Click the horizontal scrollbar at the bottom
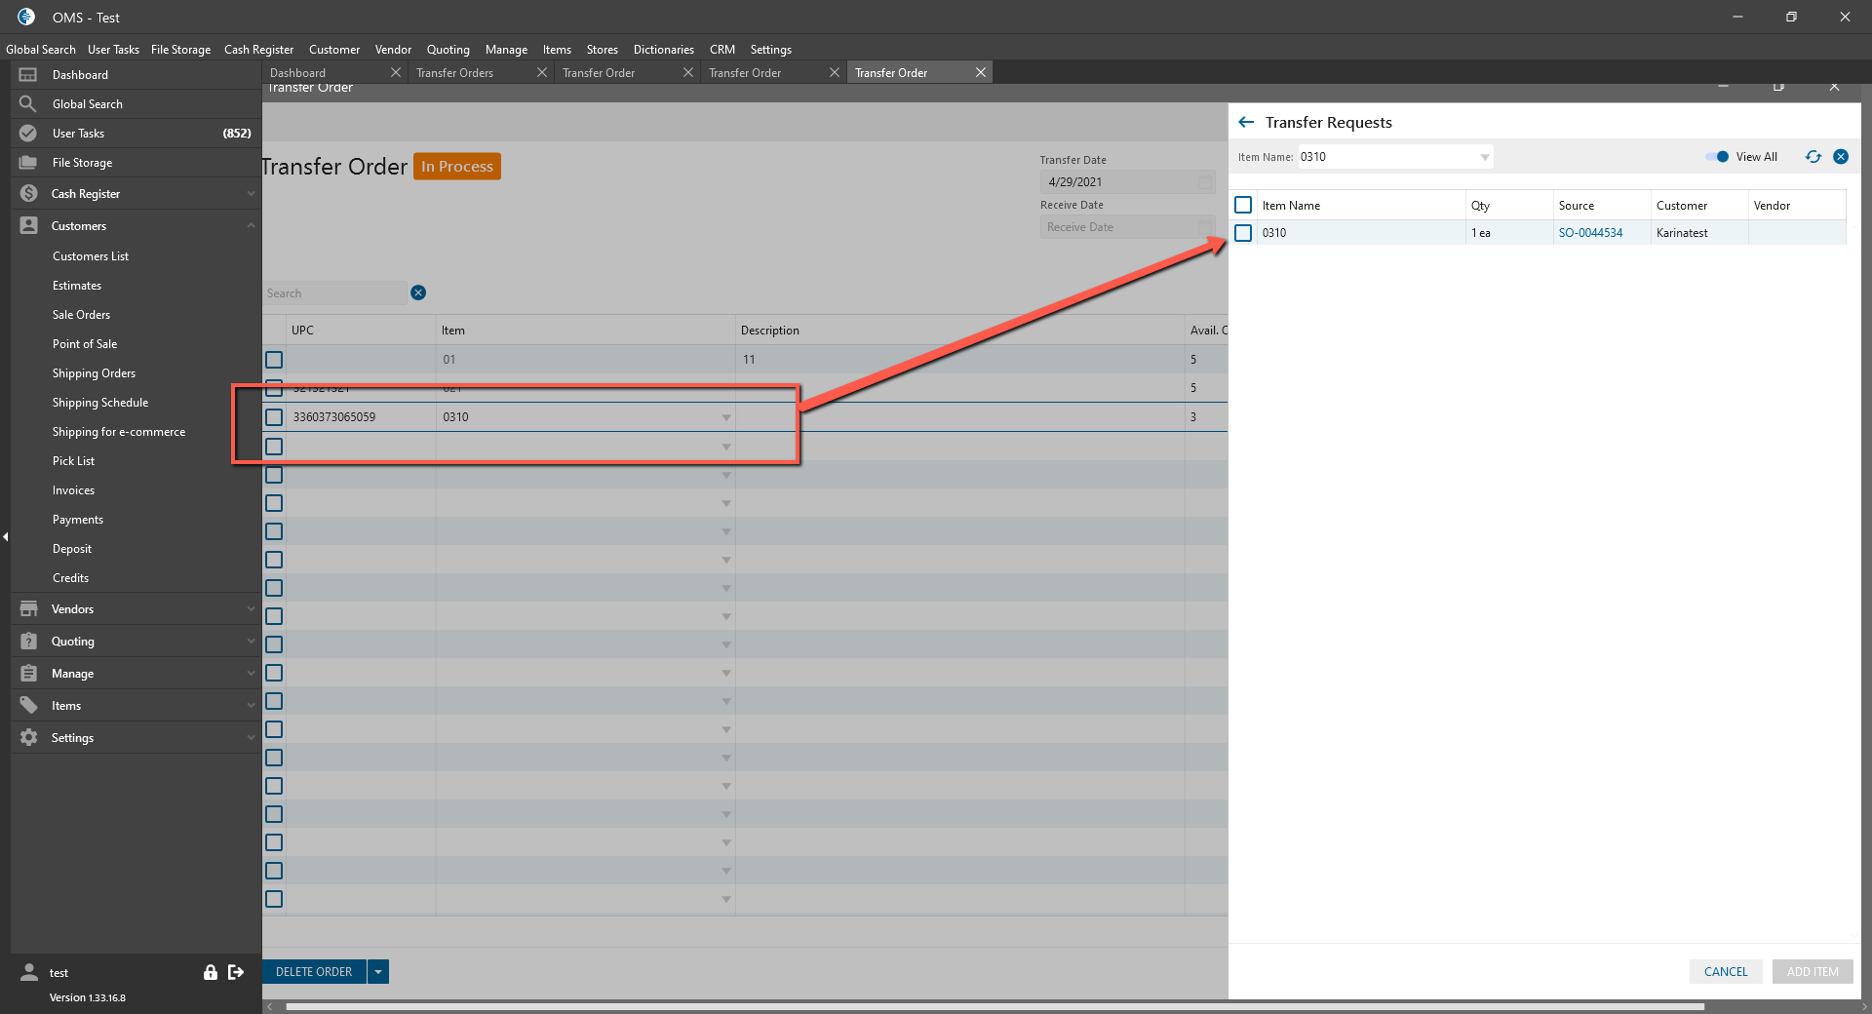Screen dimensions: 1872x1014 tap(994, 1006)
